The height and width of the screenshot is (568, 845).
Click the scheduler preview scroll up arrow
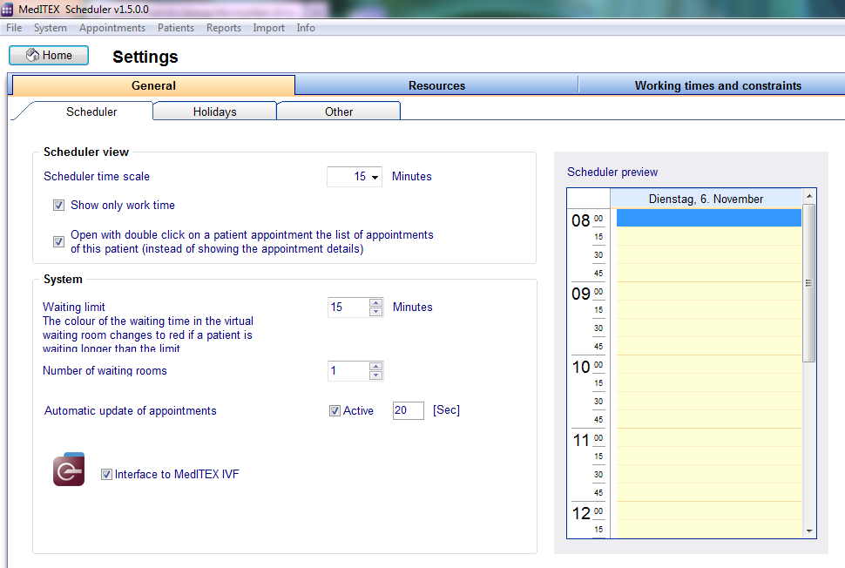coord(809,196)
